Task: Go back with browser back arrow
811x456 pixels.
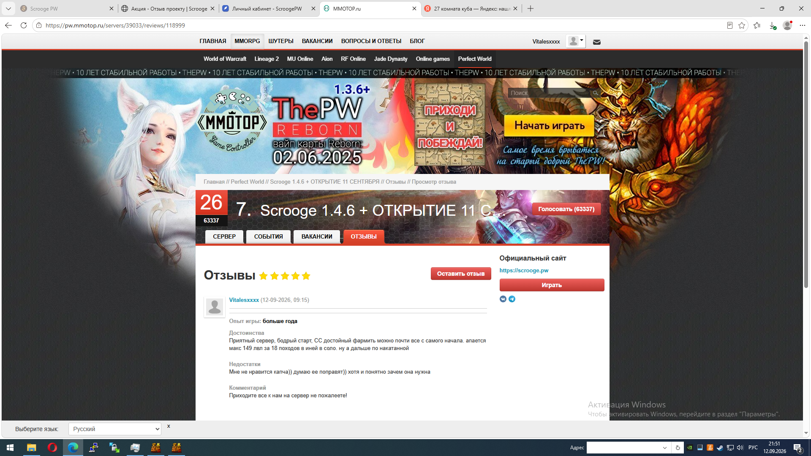Action: coord(8,25)
